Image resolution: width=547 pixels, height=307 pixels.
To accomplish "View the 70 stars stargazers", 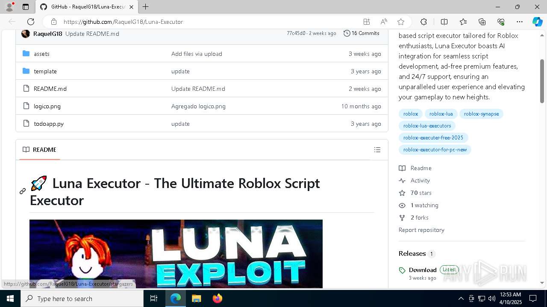I will pos(415,193).
